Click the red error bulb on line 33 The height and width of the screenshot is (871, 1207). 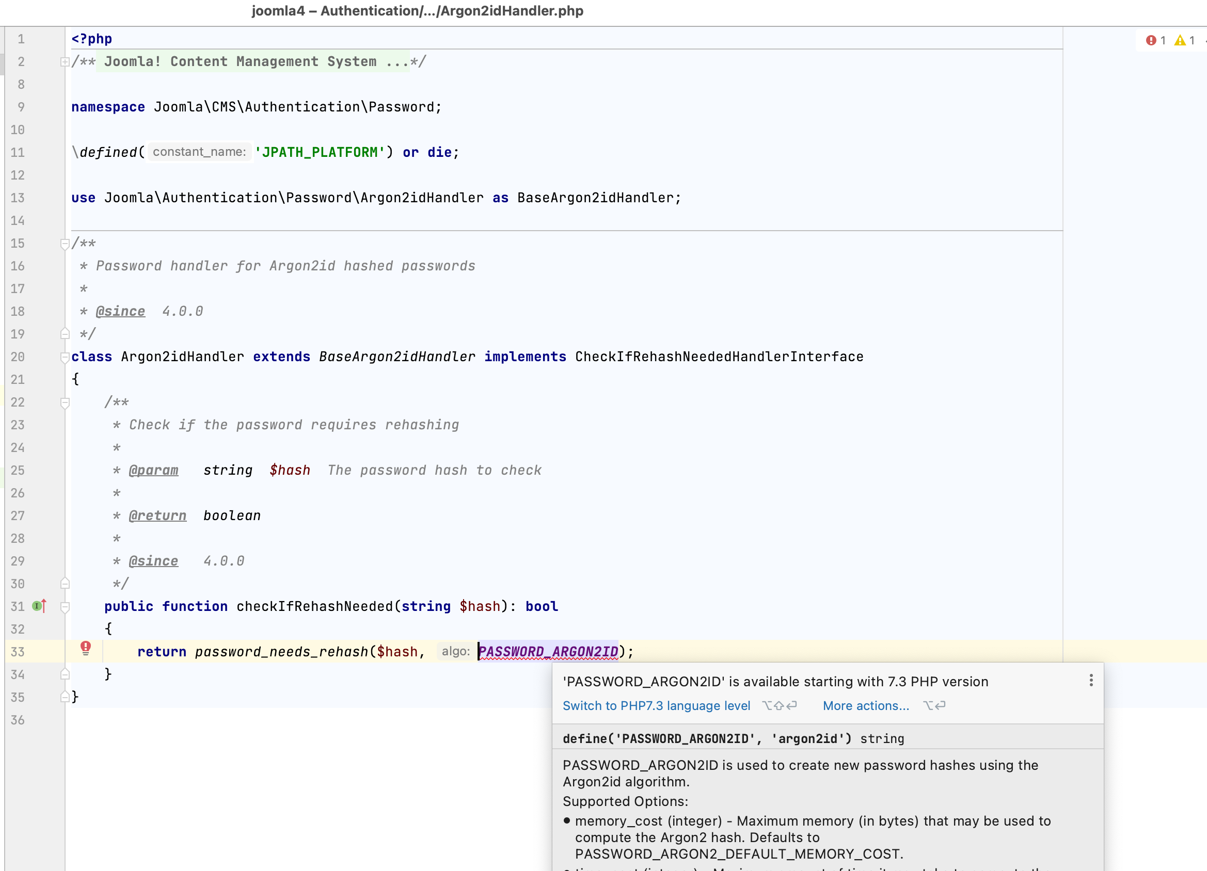point(86,648)
